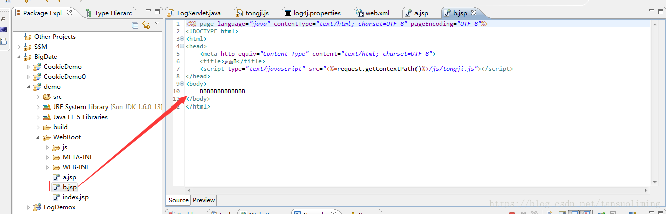Select index.jsp in the tree

(75, 197)
